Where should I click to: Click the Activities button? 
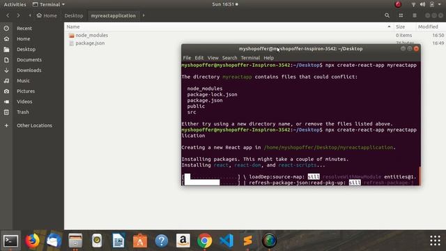pyautogui.click(x=15, y=4)
